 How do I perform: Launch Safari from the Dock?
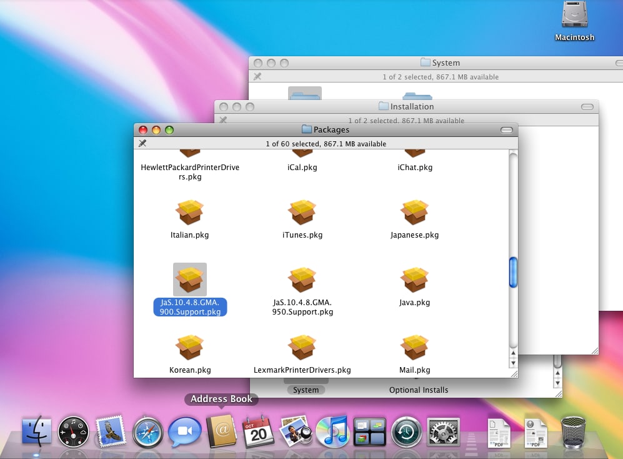coord(147,432)
